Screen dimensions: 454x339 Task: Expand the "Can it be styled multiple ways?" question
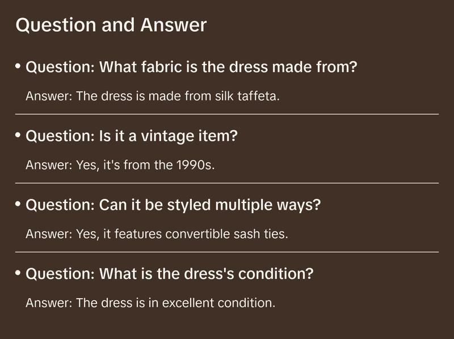(x=173, y=205)
